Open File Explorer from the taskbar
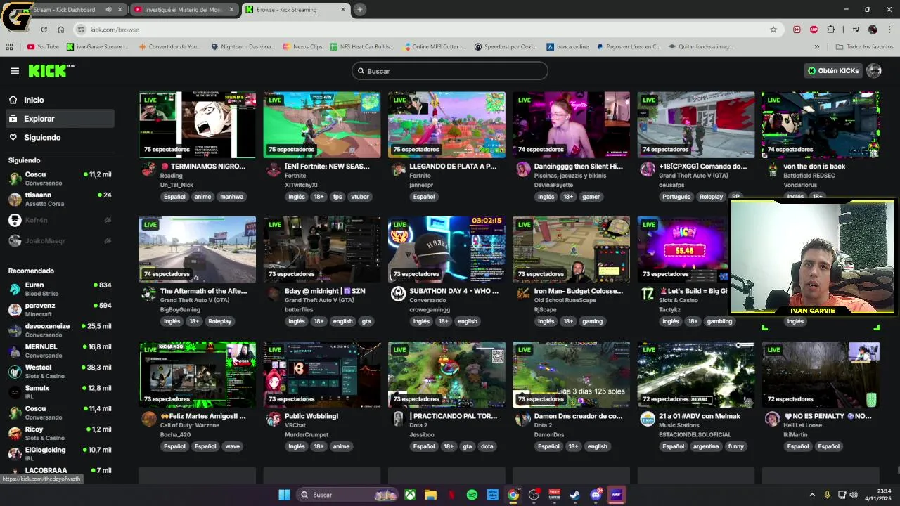 [x=430, y=495]
